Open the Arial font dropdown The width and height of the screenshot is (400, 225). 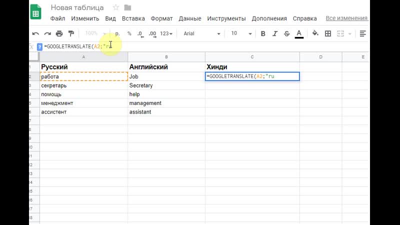click(202, 33)
